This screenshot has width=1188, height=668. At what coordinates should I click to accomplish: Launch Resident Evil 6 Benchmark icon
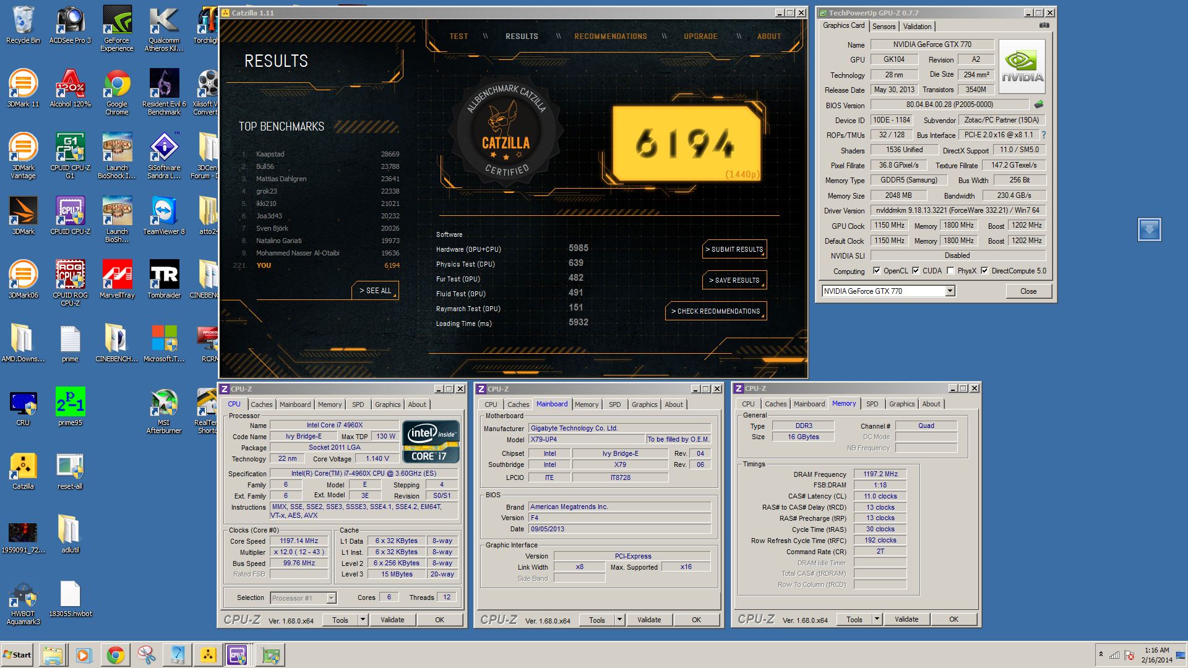coord(164,92)
